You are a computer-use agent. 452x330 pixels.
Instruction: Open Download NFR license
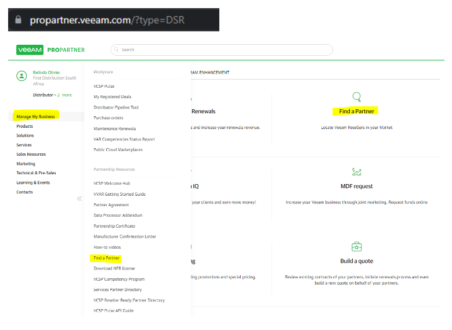(x=114, y=268)
